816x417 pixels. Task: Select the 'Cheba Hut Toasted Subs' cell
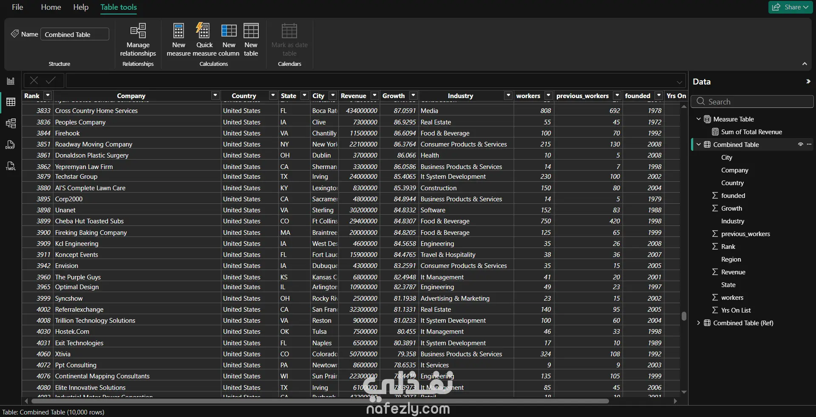(x=137, y=221)
